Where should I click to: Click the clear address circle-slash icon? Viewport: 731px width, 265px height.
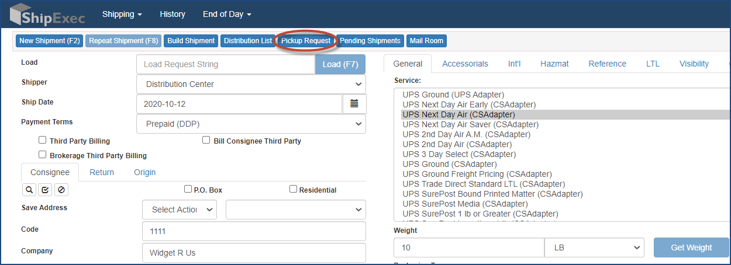[61, 190]
